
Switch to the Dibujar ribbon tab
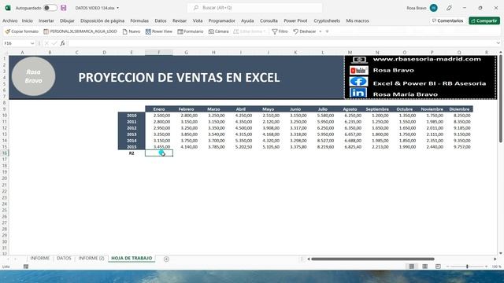point(67,20)
